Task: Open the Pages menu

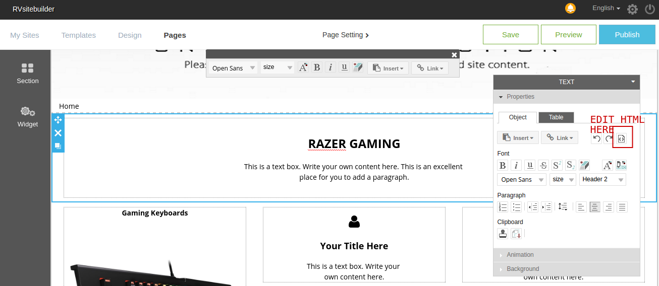Action: [x=175, y=35]
